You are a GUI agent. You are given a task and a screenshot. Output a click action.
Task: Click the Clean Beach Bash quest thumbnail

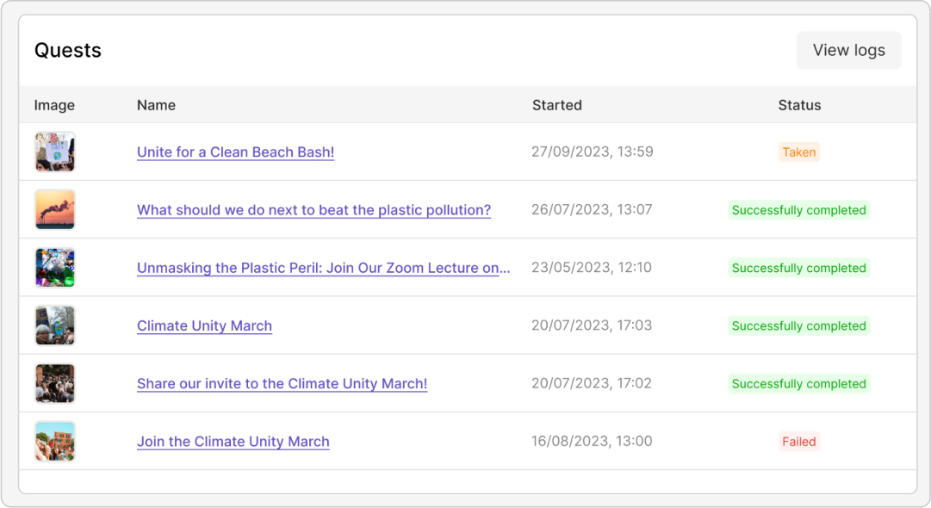[x=55, y=152]
